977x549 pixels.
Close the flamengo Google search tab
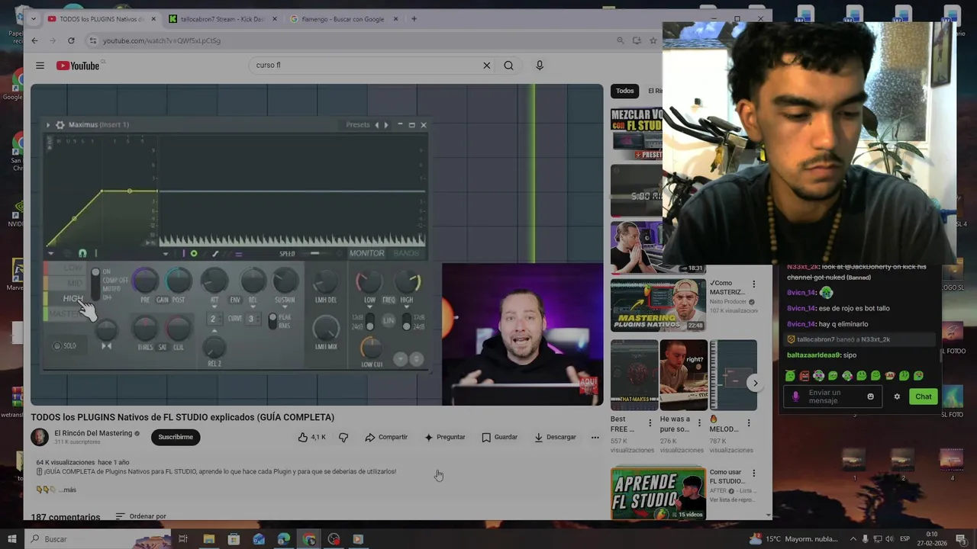[395, 19]
